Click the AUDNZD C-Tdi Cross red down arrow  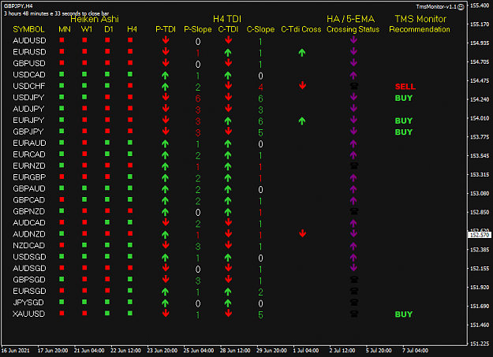[x=302, y=233]
